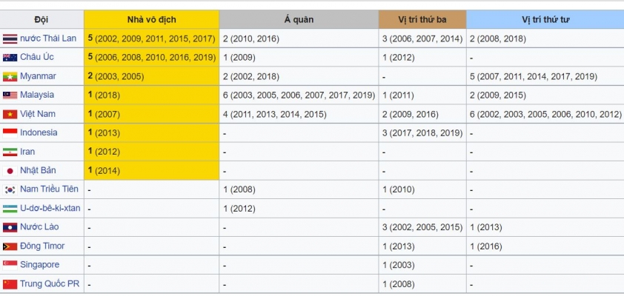Viewport: 624px width, 296px height.
Task: Click the South Korea flag icon
Action: pyautogui.click(x=10, y=189)
